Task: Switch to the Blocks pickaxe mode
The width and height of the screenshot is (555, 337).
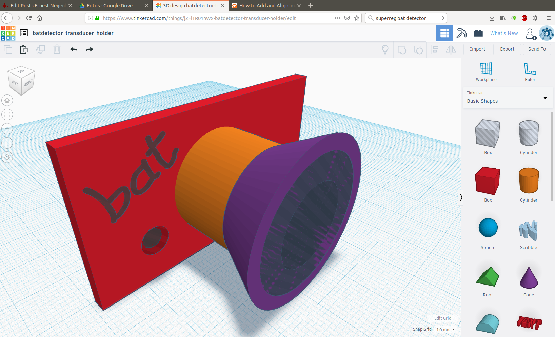Action: (461, 33)
